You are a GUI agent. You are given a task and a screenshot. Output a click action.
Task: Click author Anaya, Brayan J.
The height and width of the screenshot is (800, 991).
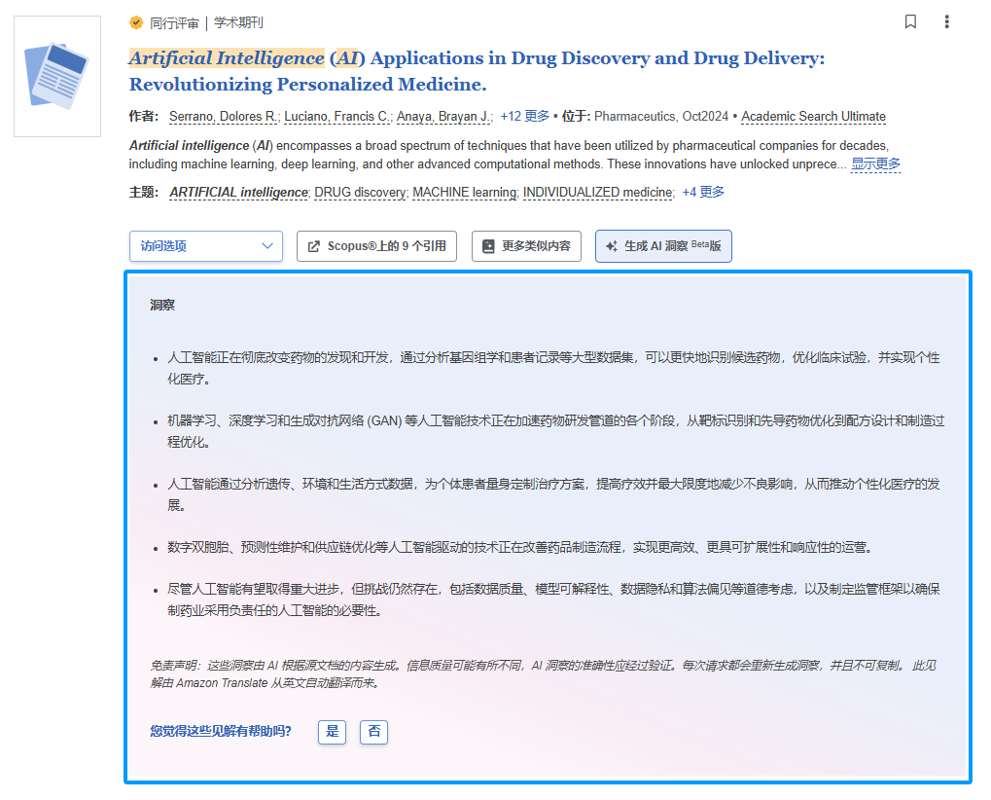(x=443, y=117)
